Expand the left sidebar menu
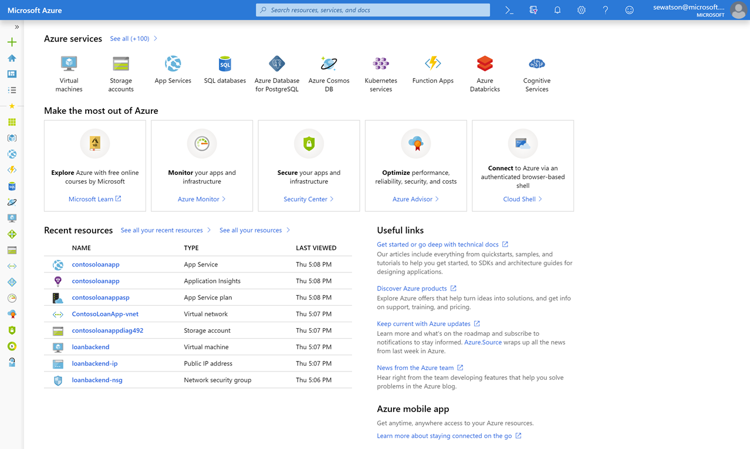Screen dimensions: 750x449 (x=16, y=27)
